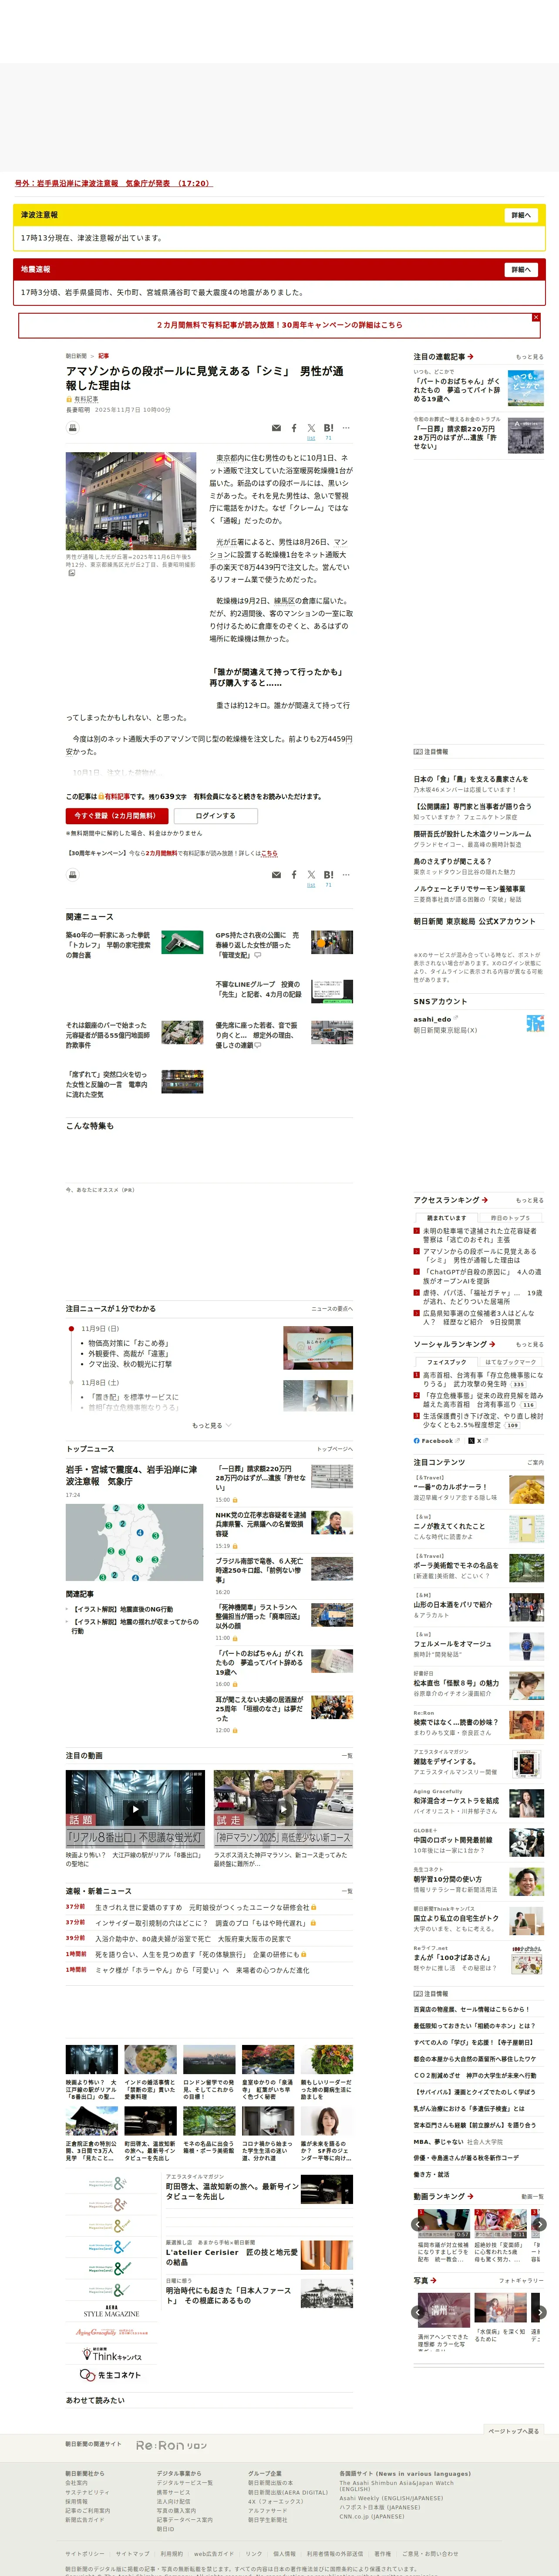Click もっと見る beside ソーシャルランキング
This screenshot has height=2576, width=559.
coord(529,1344)
